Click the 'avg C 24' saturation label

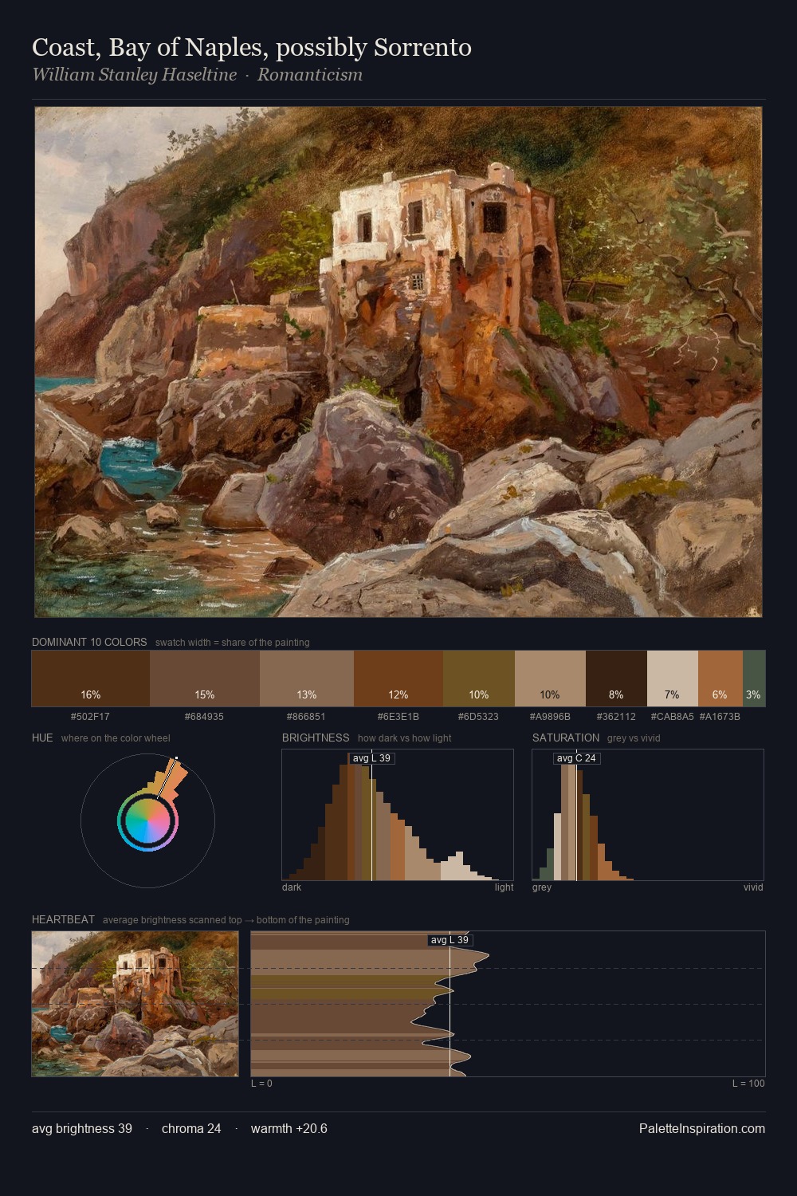point(576,758)
